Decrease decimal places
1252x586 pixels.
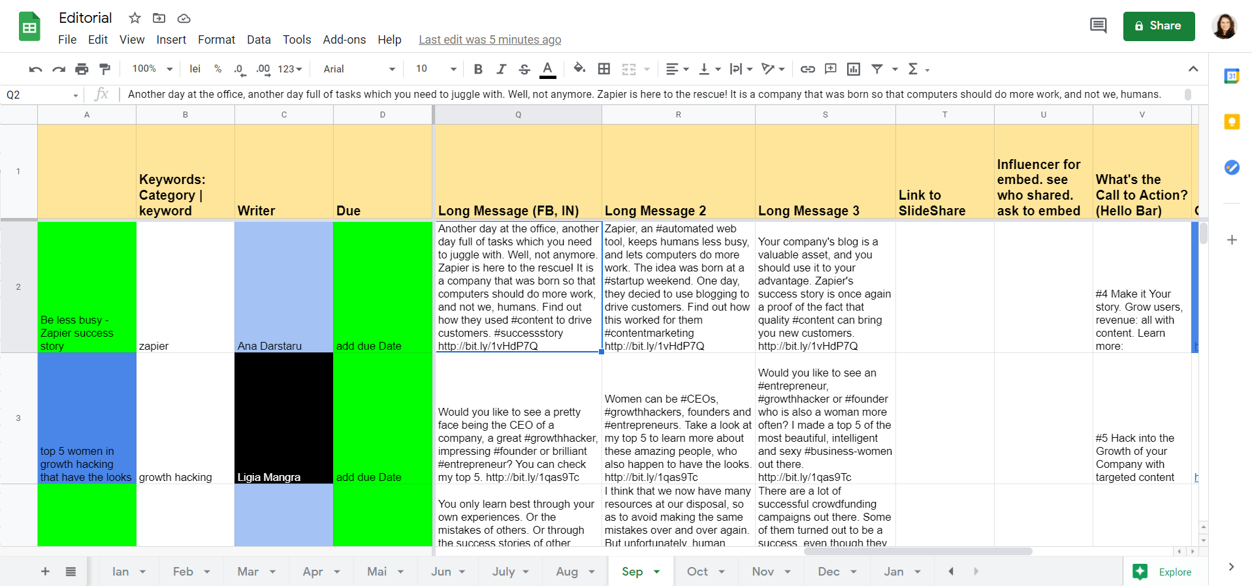coord(240,69)
